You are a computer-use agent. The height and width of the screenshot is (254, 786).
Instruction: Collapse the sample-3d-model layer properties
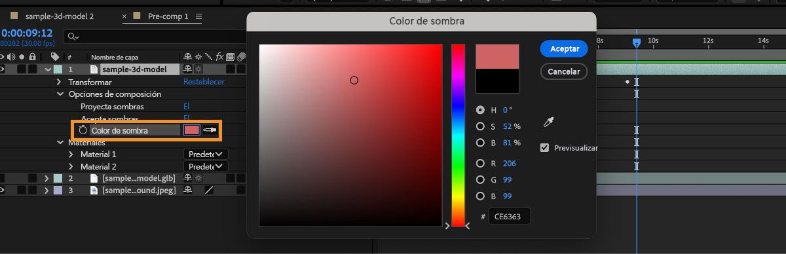[x=48, y=69]
